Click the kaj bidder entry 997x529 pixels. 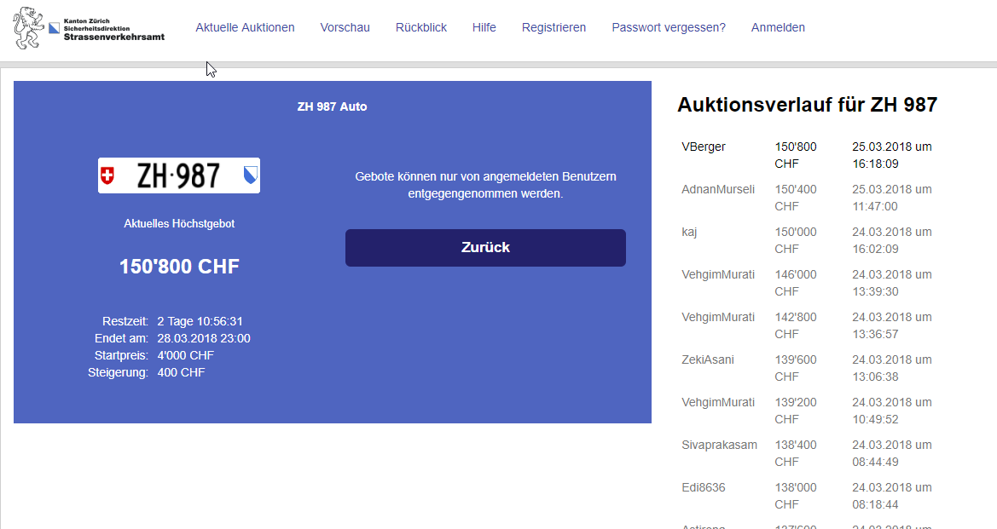[689, 232]
